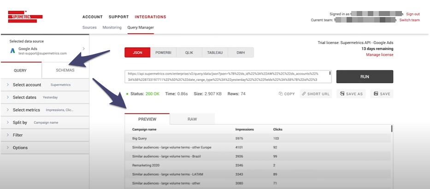
Task: Click the Manage license link
Action: click(380, 55)
